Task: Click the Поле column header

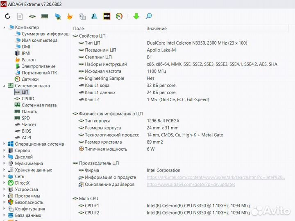Action: [108, 29]
